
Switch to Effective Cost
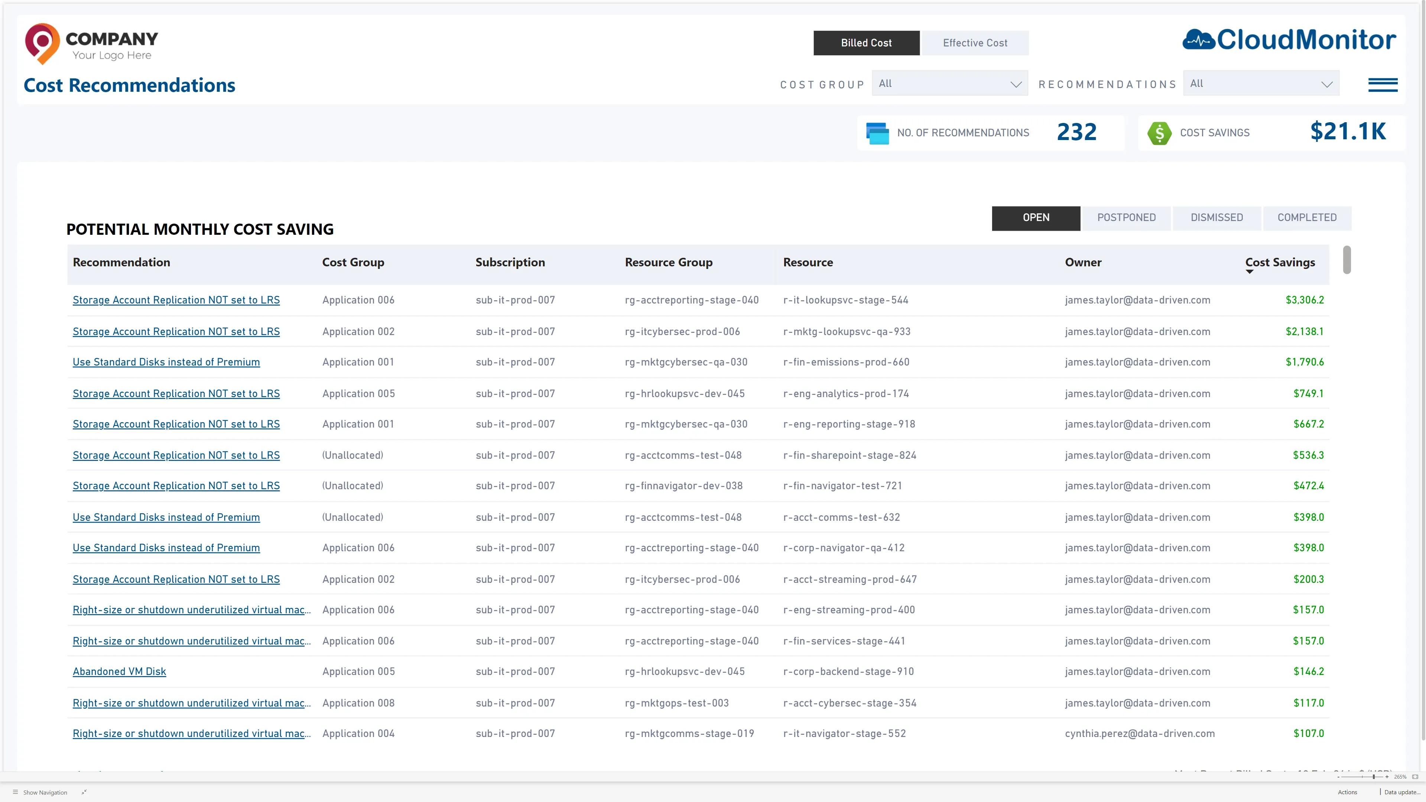tap(975, 43)
